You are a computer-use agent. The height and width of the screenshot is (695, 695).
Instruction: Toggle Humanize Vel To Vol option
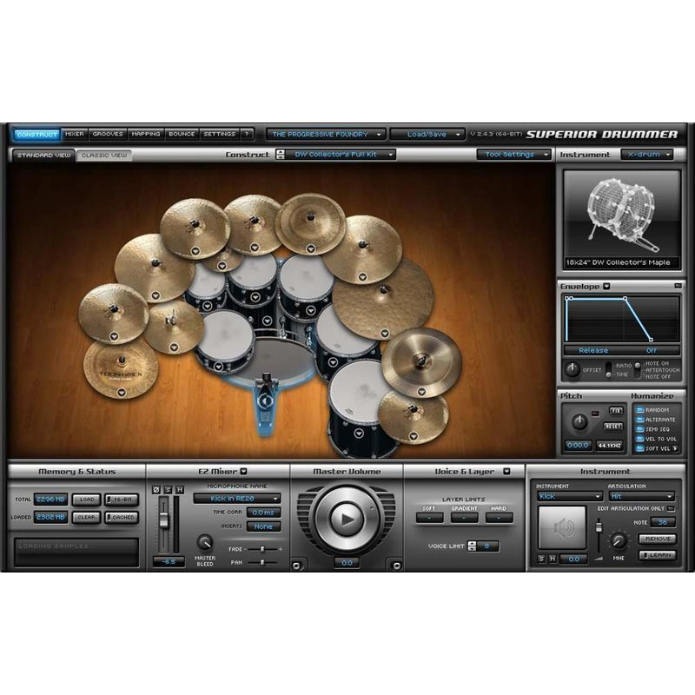[x=639, y=440]
